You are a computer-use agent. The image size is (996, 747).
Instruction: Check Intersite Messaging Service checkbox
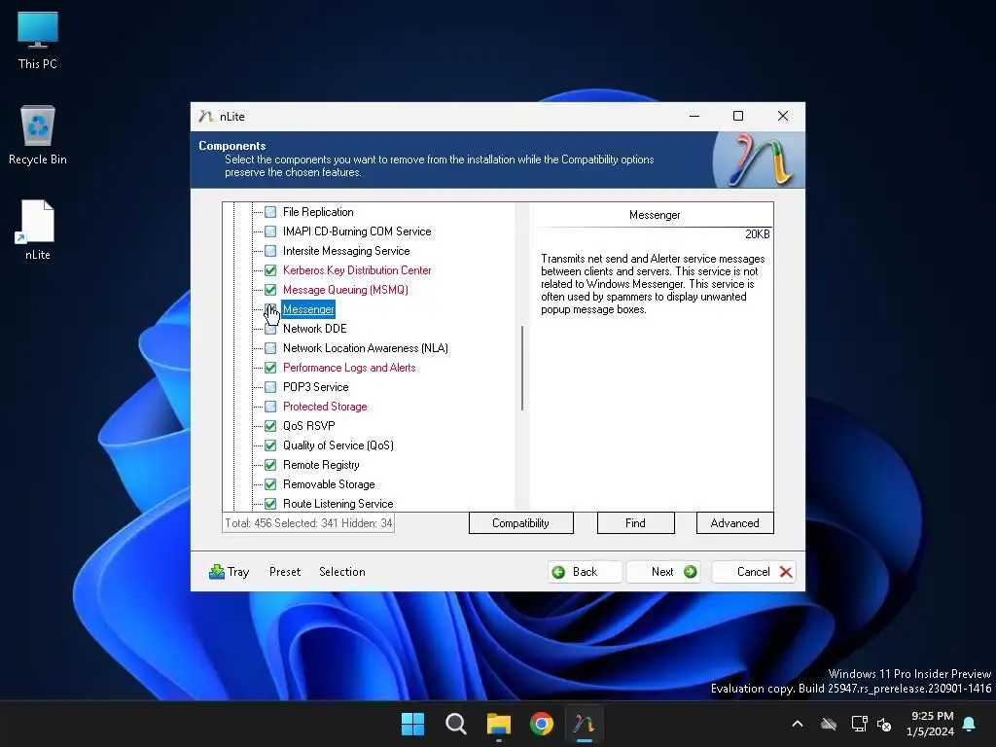(x=270, y=251)
